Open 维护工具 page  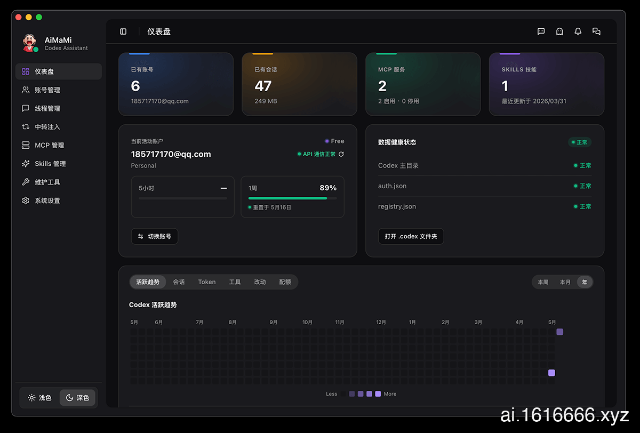click(x=59, y=182)
